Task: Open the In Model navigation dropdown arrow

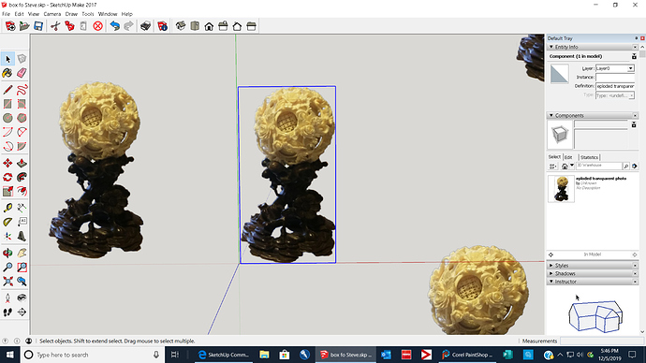Action: pos(572,166)
